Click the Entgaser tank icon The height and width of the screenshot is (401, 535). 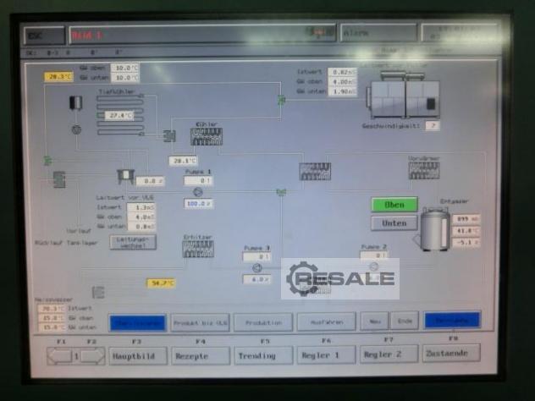435,229
